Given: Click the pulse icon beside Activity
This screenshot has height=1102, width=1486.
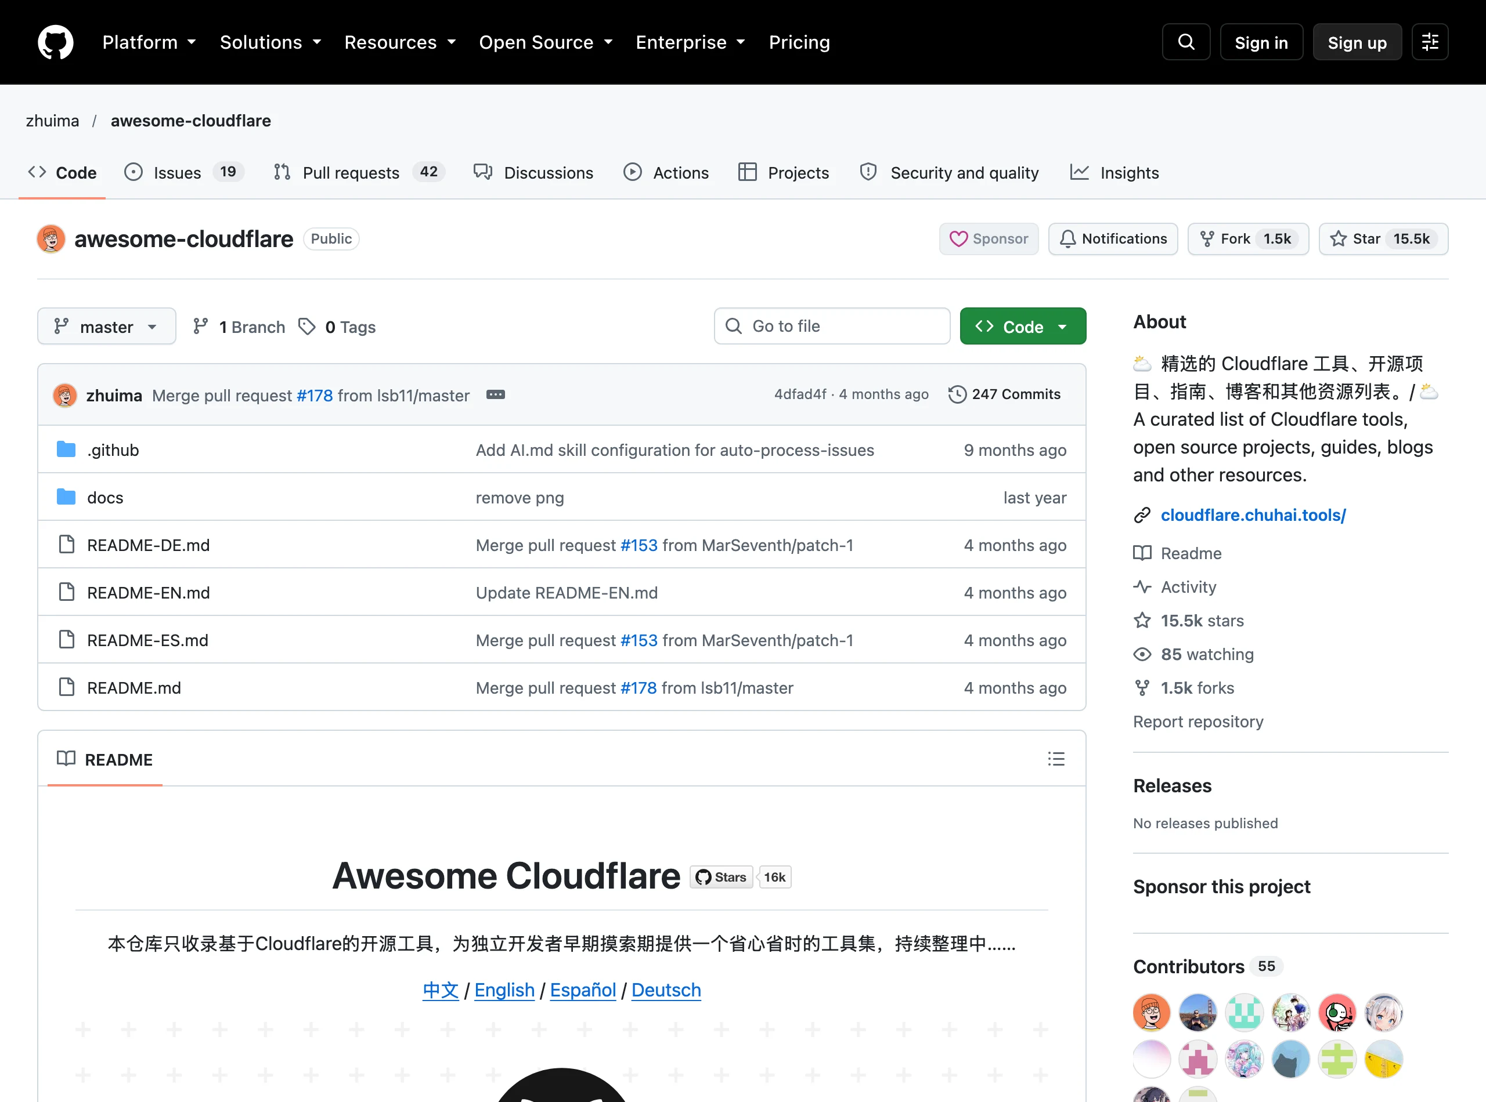Looking at the screenshot, I should (x=1142, y=587).
